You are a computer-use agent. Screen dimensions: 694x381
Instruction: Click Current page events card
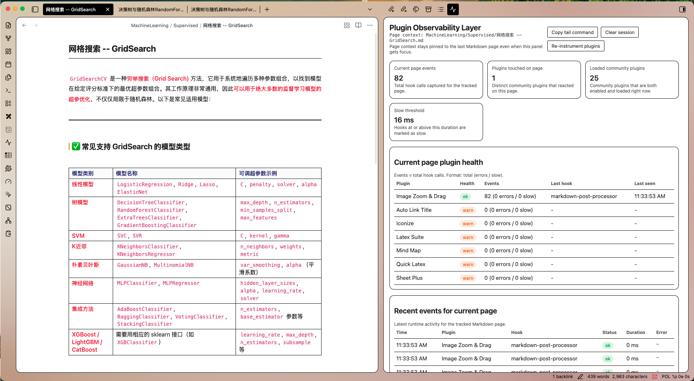436,80
